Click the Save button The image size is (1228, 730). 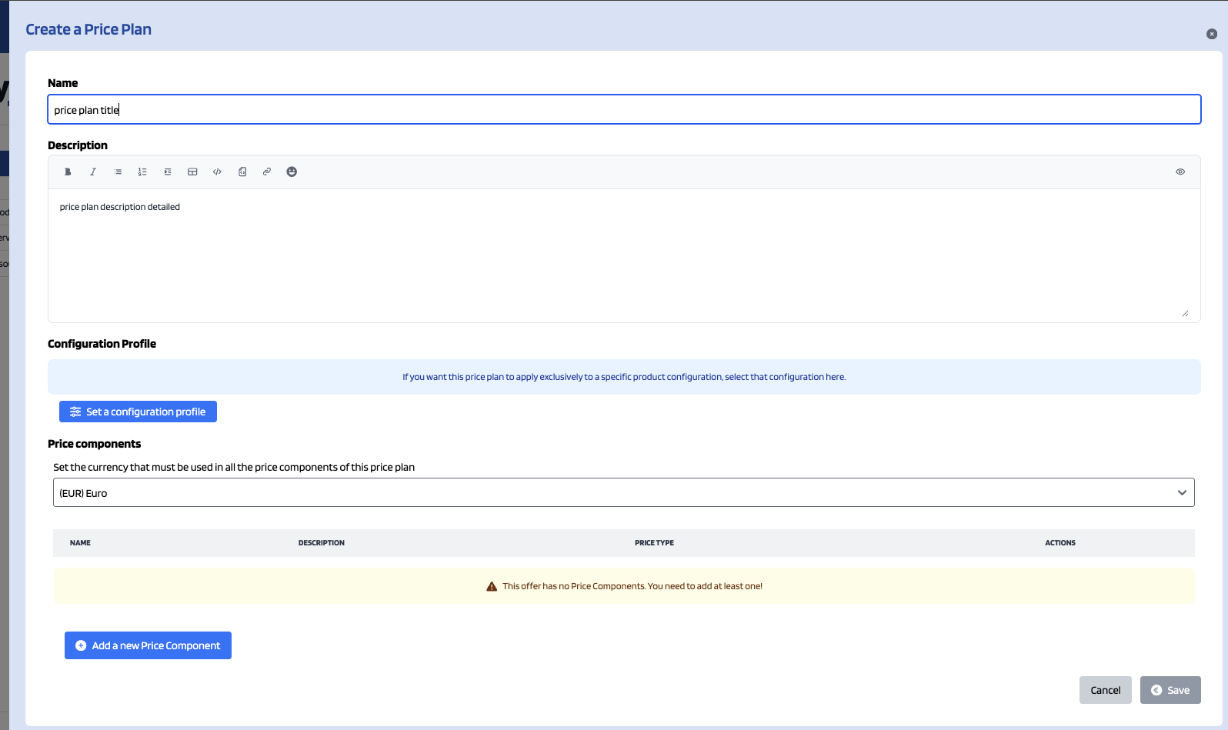[1170, 690]
